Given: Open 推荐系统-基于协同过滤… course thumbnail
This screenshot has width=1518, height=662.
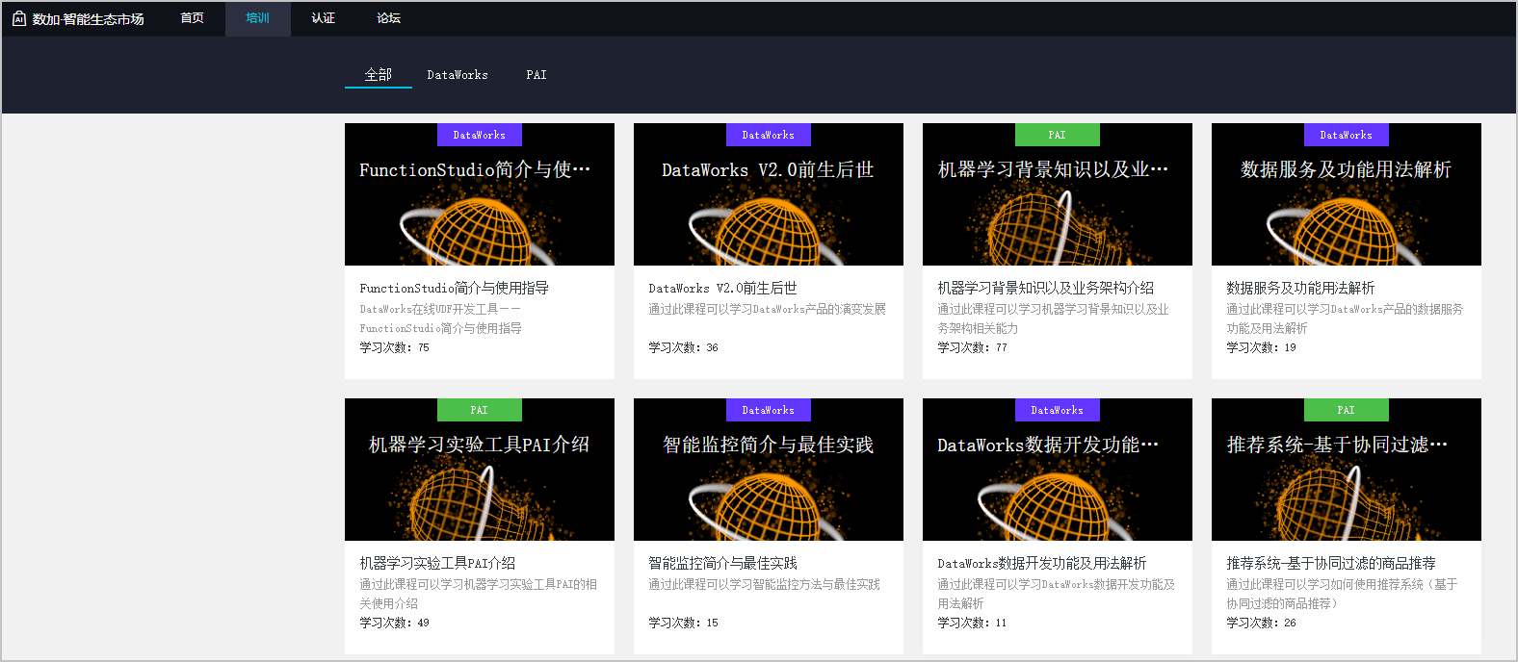Looking at the screenshot, I should pyautogui.click(x=1347, y=470).
